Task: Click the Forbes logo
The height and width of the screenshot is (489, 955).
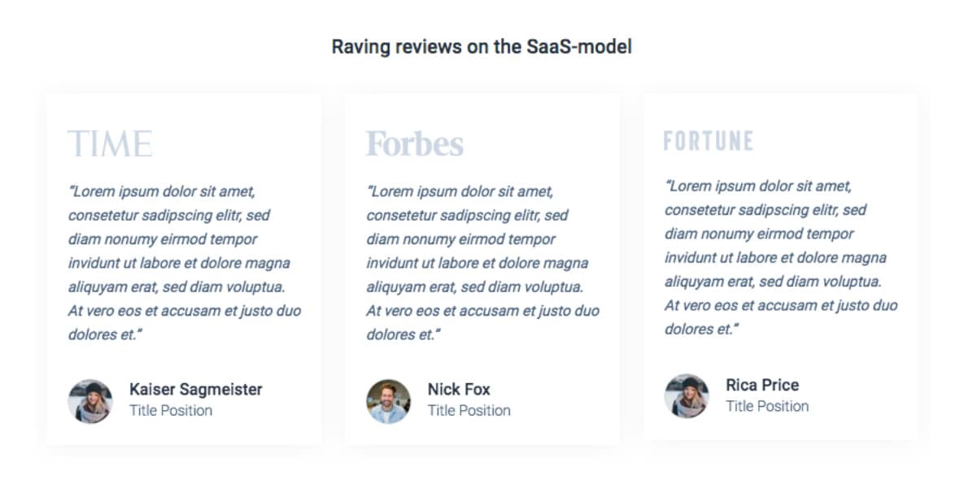Action: click(415, 144)
